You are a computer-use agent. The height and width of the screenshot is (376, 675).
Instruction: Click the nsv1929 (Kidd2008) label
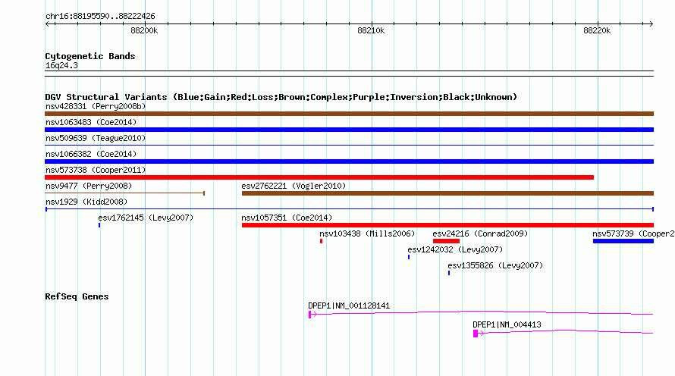tap(86, 202)
